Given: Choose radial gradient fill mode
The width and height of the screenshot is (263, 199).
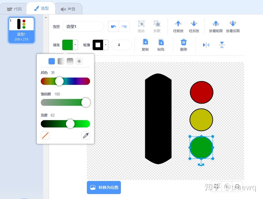Looking at the screenshot, I should coord(79,61).
